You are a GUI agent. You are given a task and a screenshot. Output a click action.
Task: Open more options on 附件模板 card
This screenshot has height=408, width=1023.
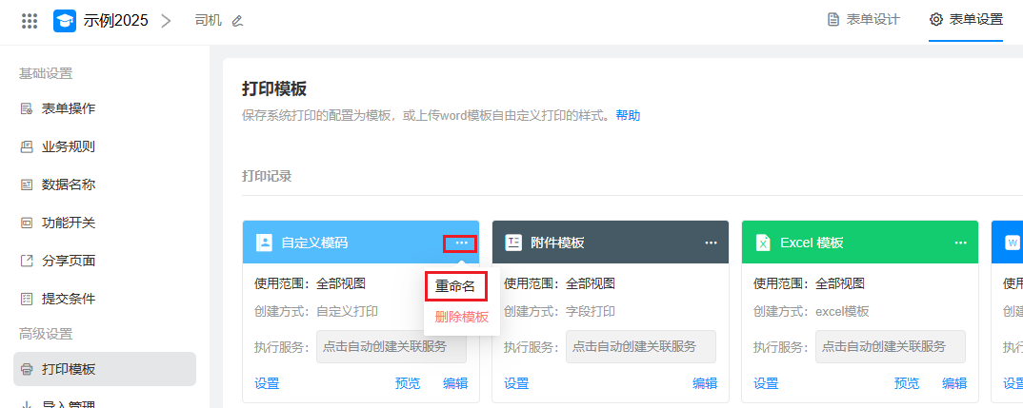711,243
